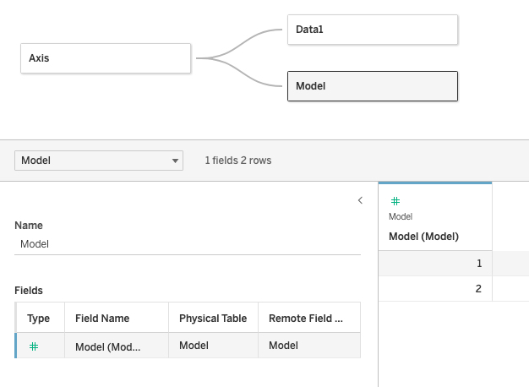The height and width of the screenshot is (387, 529).
Task: Select the data cell with value 2
Action: [x=435, y=288]
